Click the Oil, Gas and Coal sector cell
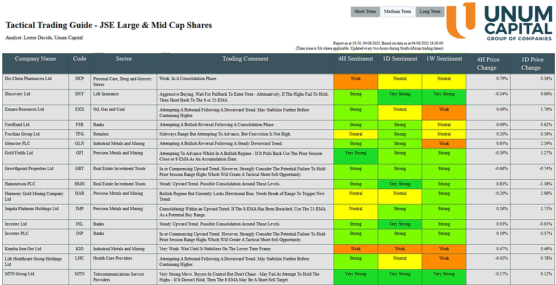The width and height of the screenshot is (556, 285). coord(124,113)
